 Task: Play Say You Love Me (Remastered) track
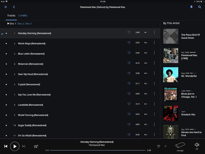tap(6, 95)
